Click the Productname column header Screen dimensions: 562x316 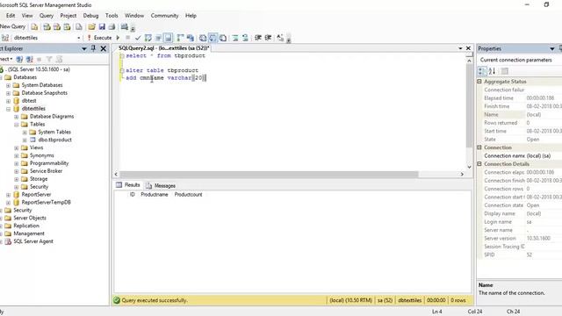tap(155, 195)
